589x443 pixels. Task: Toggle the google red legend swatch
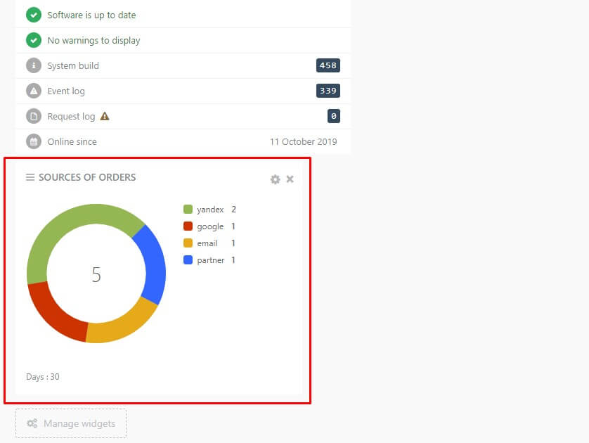pyautogui.click(x=188, y=226)
